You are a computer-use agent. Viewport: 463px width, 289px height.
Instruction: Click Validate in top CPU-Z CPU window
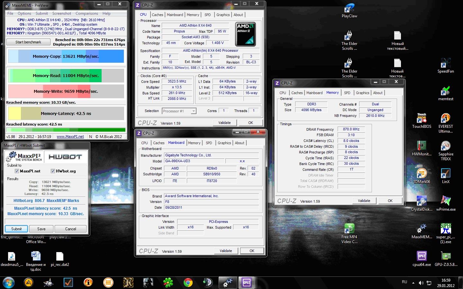[224, 123]
